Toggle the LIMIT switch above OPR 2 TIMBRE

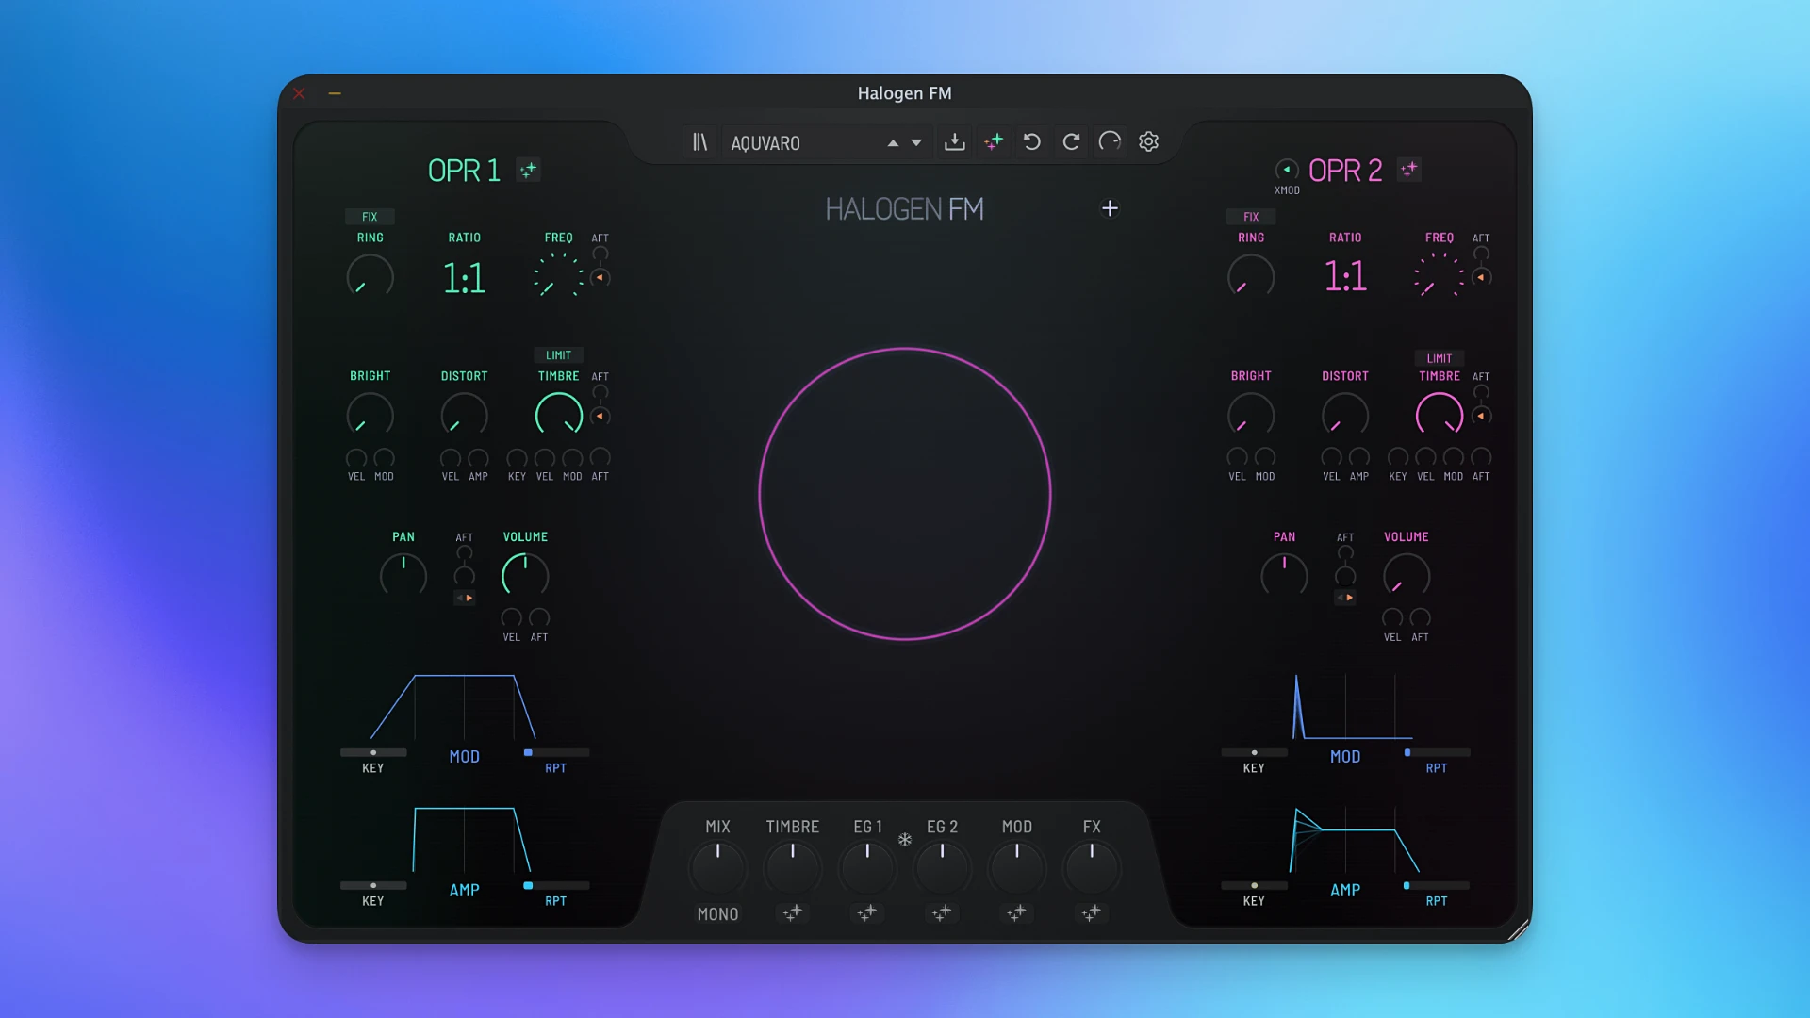[x=1439, y=358]
